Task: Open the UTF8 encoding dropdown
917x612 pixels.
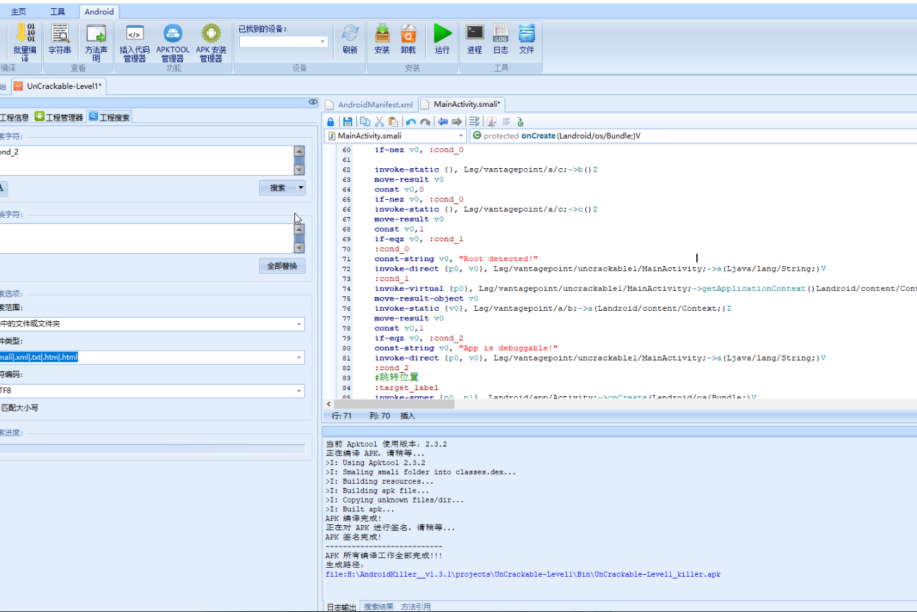Action: 299,391
